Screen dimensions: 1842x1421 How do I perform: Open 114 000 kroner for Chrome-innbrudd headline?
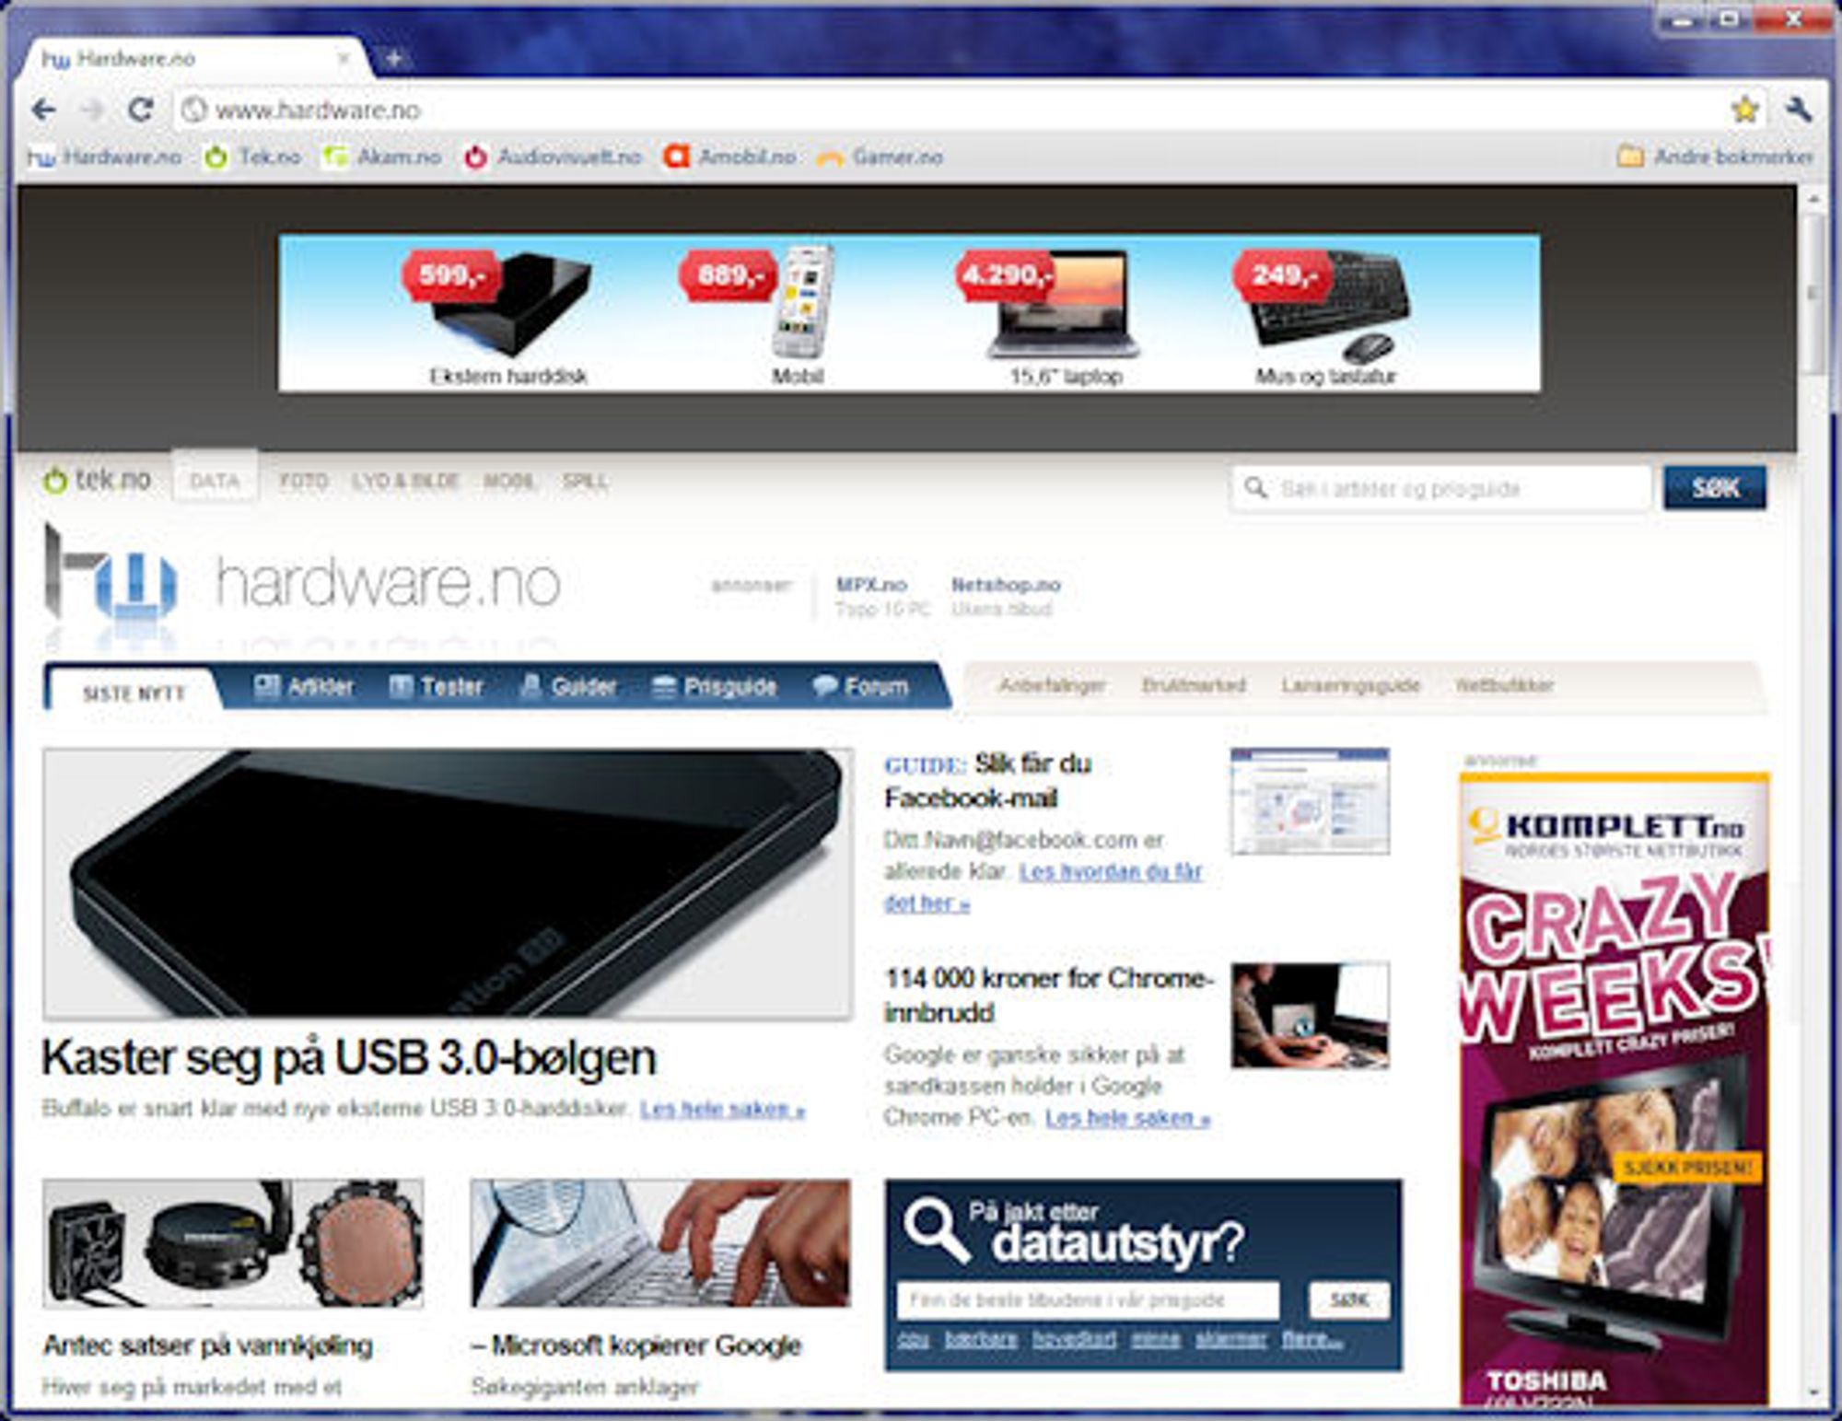(x=1048, y=996)
